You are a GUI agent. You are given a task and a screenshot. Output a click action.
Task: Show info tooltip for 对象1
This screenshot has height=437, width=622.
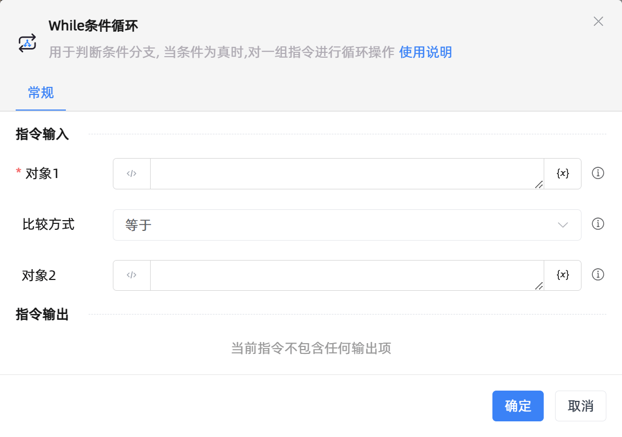(x=598, y=173)
